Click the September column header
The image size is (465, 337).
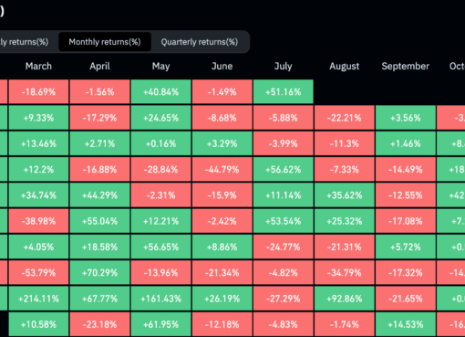406,66
